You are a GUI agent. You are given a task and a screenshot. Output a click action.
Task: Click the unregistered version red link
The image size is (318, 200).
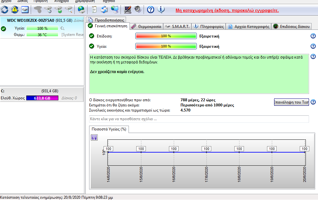point(227,10)
